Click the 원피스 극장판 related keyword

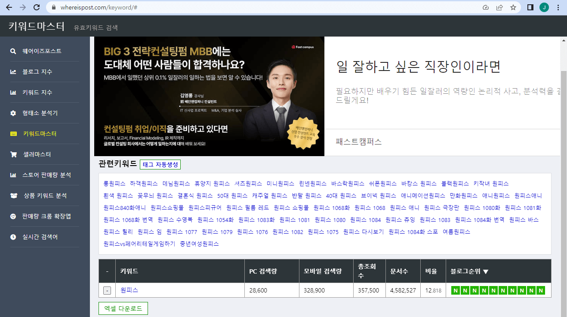(441, 208)
